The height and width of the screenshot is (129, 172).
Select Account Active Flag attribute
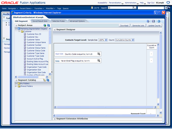point(35,59)
